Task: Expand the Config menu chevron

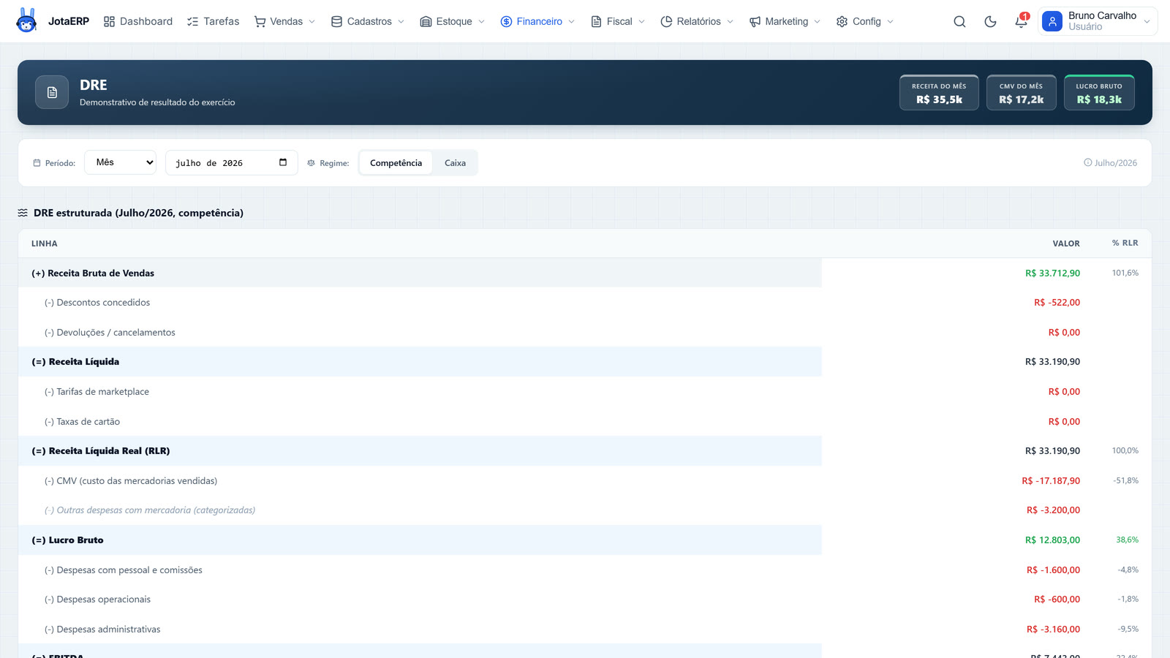Action: tap(891, 22)
